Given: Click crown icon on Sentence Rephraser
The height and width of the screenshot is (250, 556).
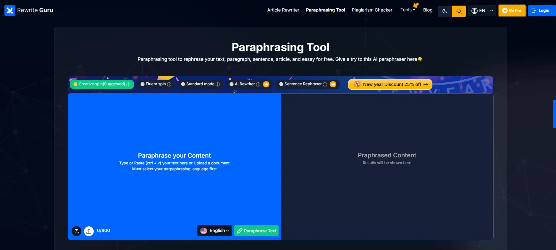Looking at the screenshot, I should tap(333, 84).
